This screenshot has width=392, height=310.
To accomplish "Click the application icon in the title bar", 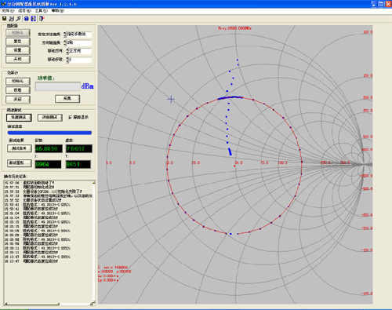I will (3, 4).
